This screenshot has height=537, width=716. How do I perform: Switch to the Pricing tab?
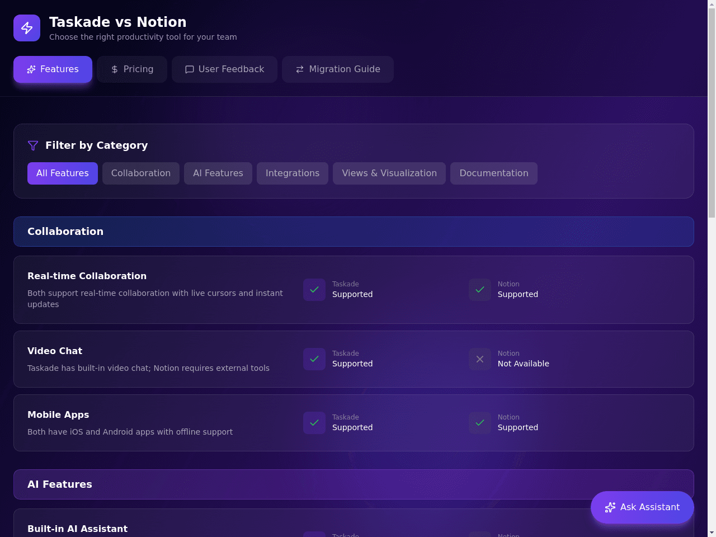point(132,69)
